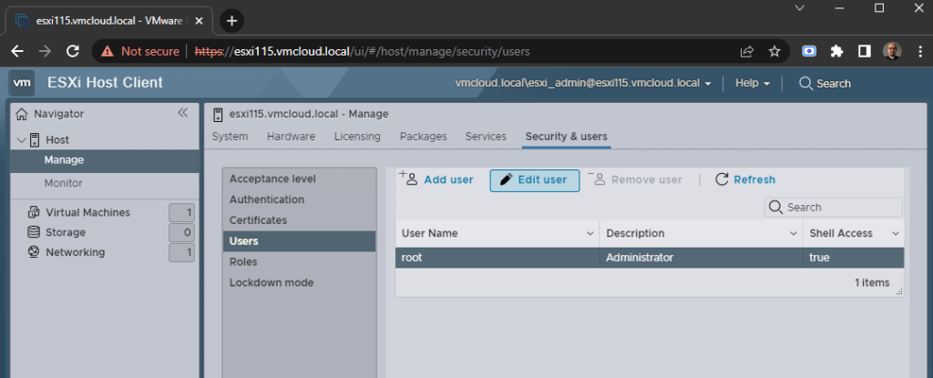Image resolution: width=933 pixels, height=378 pixels.
Task: Switch to the Hardware tab
Action: tap(291, 137)
